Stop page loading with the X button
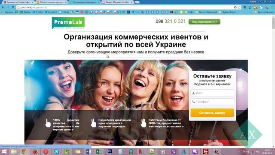Viewport: 275px width, 155px height. [x=13, y=7]
